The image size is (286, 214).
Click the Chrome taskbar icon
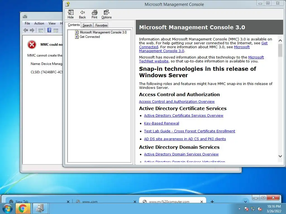(x=23, y=208)
